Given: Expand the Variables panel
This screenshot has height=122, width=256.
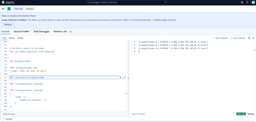Looking at the screenshot, I should coord(7,119).
